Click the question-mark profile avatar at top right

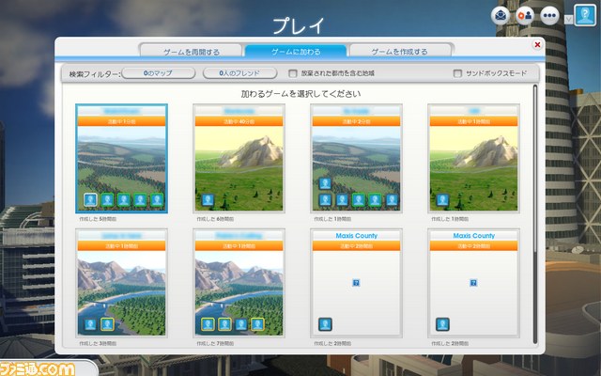[585, 15]
